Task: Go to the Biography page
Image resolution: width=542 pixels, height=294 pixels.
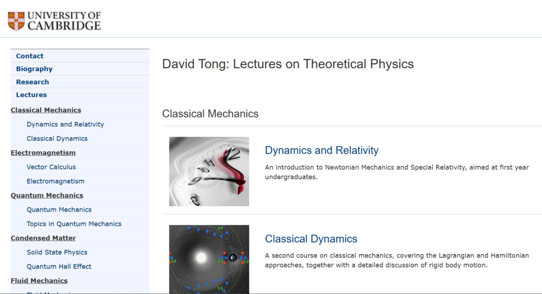Action: click(34, 69)
